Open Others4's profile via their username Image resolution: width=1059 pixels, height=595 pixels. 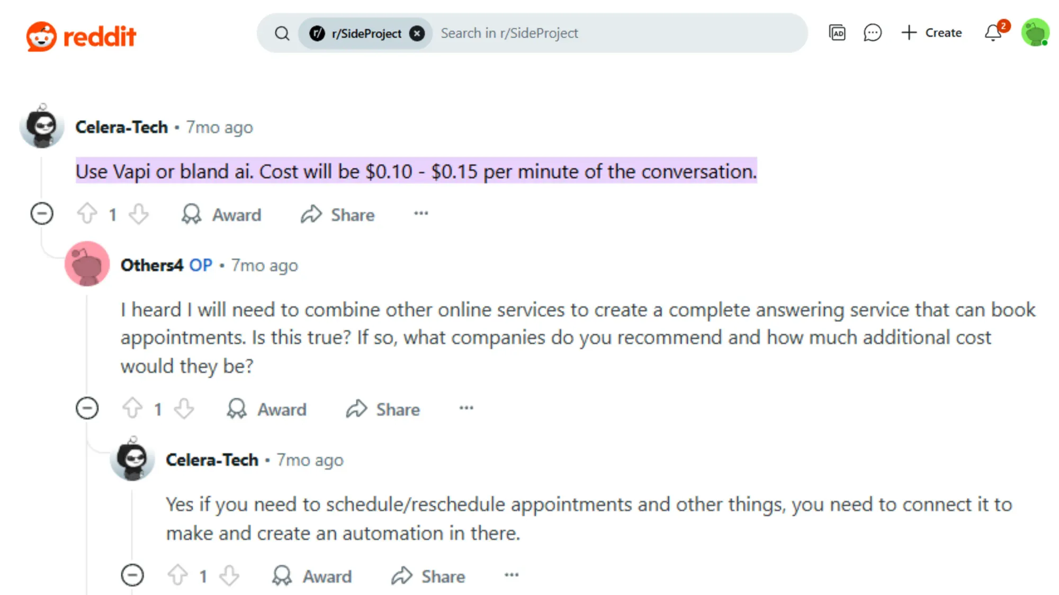click(x=151, y=265)
